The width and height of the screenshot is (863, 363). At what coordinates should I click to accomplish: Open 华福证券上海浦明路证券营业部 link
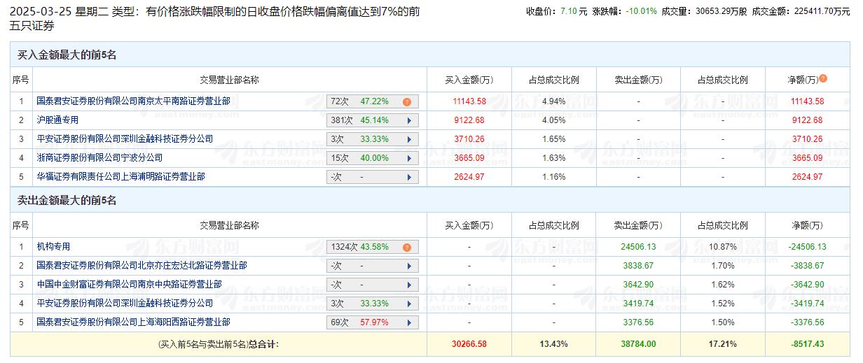click(x=120, y=177)
